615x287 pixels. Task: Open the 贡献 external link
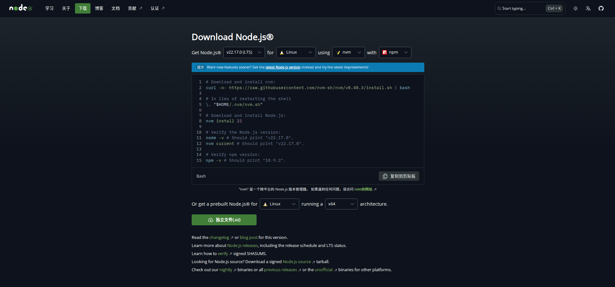click(135, 8)
